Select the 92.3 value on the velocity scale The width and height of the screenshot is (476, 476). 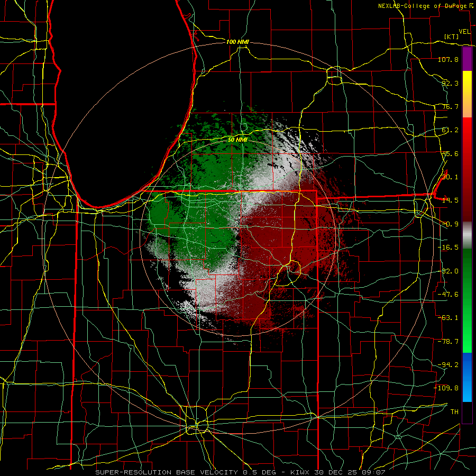(450, 83)
